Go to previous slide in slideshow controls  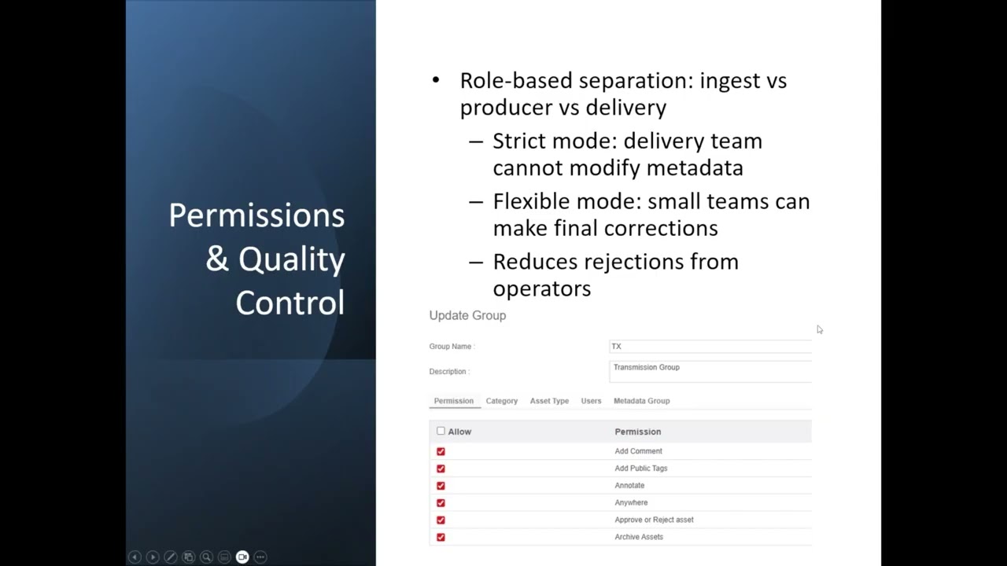pos(135,557)
